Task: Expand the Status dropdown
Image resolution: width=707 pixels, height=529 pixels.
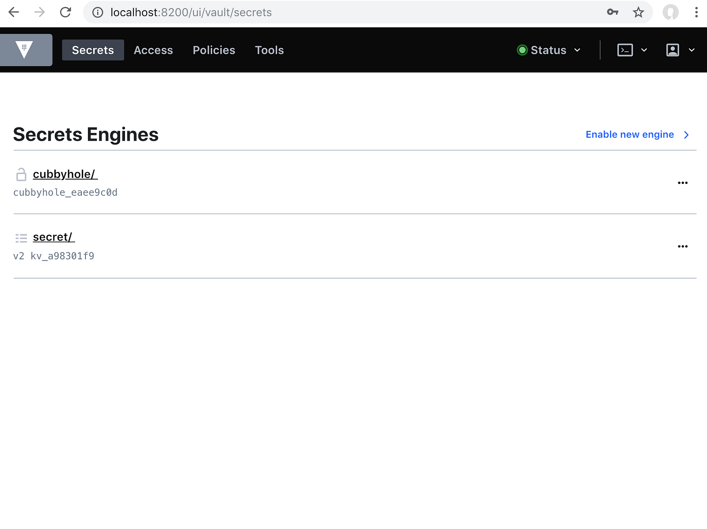Action: (x=549, y=50)
